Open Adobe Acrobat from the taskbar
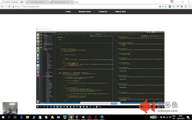 pos(89,117)
